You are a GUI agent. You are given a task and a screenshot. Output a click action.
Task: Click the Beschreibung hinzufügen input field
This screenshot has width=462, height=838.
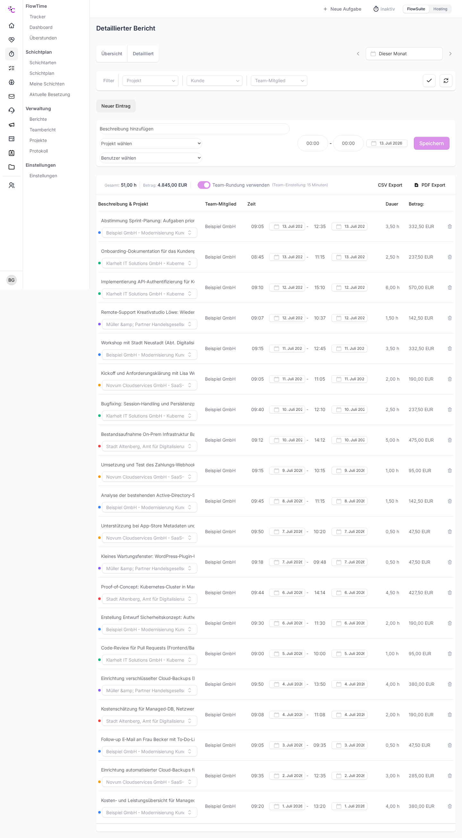point(194,129)
